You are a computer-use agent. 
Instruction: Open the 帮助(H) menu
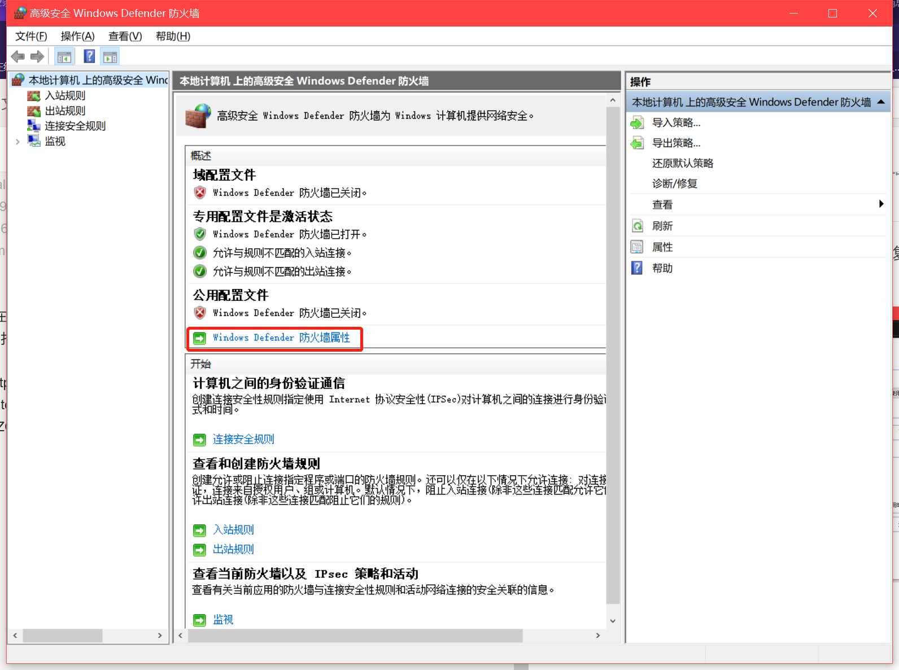[x=173, y=36]
